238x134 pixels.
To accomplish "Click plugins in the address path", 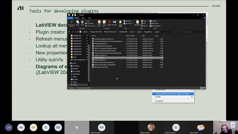I will point(139,32).
